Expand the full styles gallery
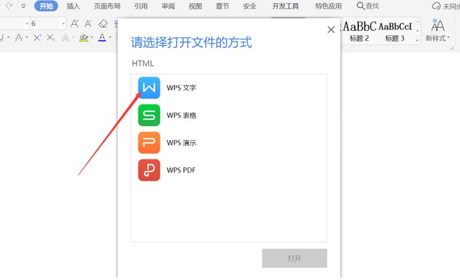The image size is (460, 280). click(417, 41)
